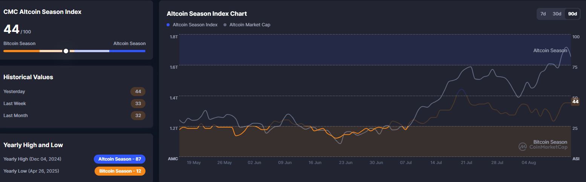
Task: Click the 02 Jun date label
Action: [254, 163]
